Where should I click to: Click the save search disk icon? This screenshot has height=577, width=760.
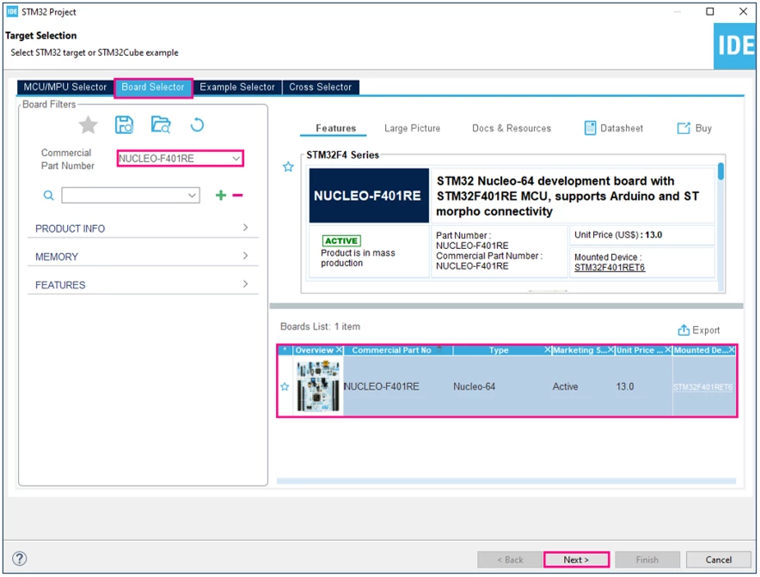pyautogui.click(x=124, y=125)
